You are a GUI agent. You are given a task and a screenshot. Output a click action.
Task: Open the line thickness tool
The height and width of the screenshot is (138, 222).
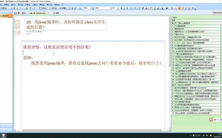point(167,8)
